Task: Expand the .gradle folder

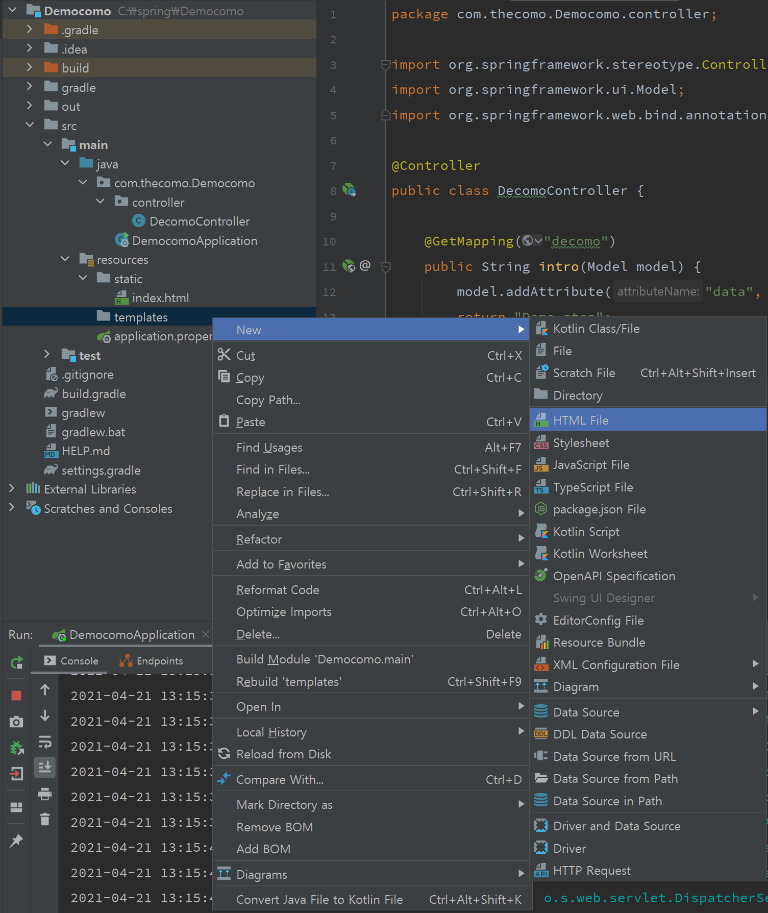Action: pos(29,29)
